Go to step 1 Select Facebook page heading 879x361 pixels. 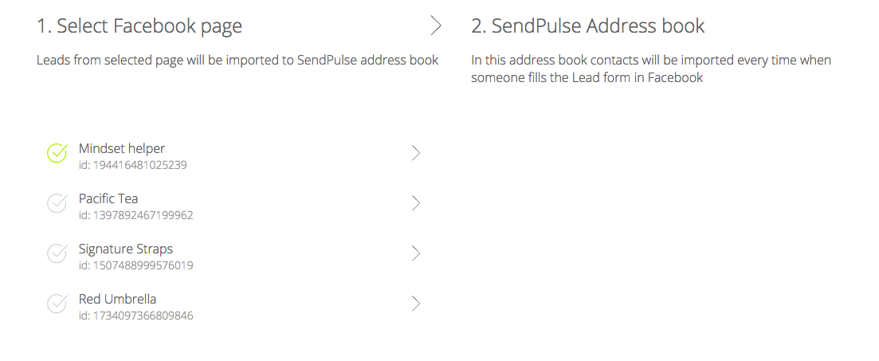coord(139,26)
